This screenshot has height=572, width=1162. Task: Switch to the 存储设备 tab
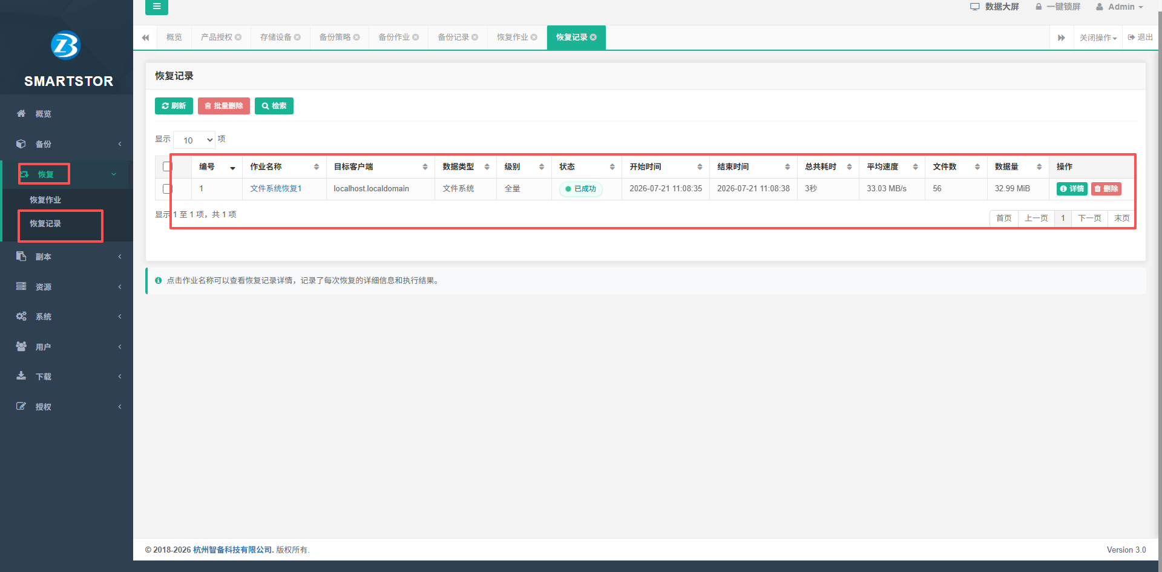(x=275, y=38)
